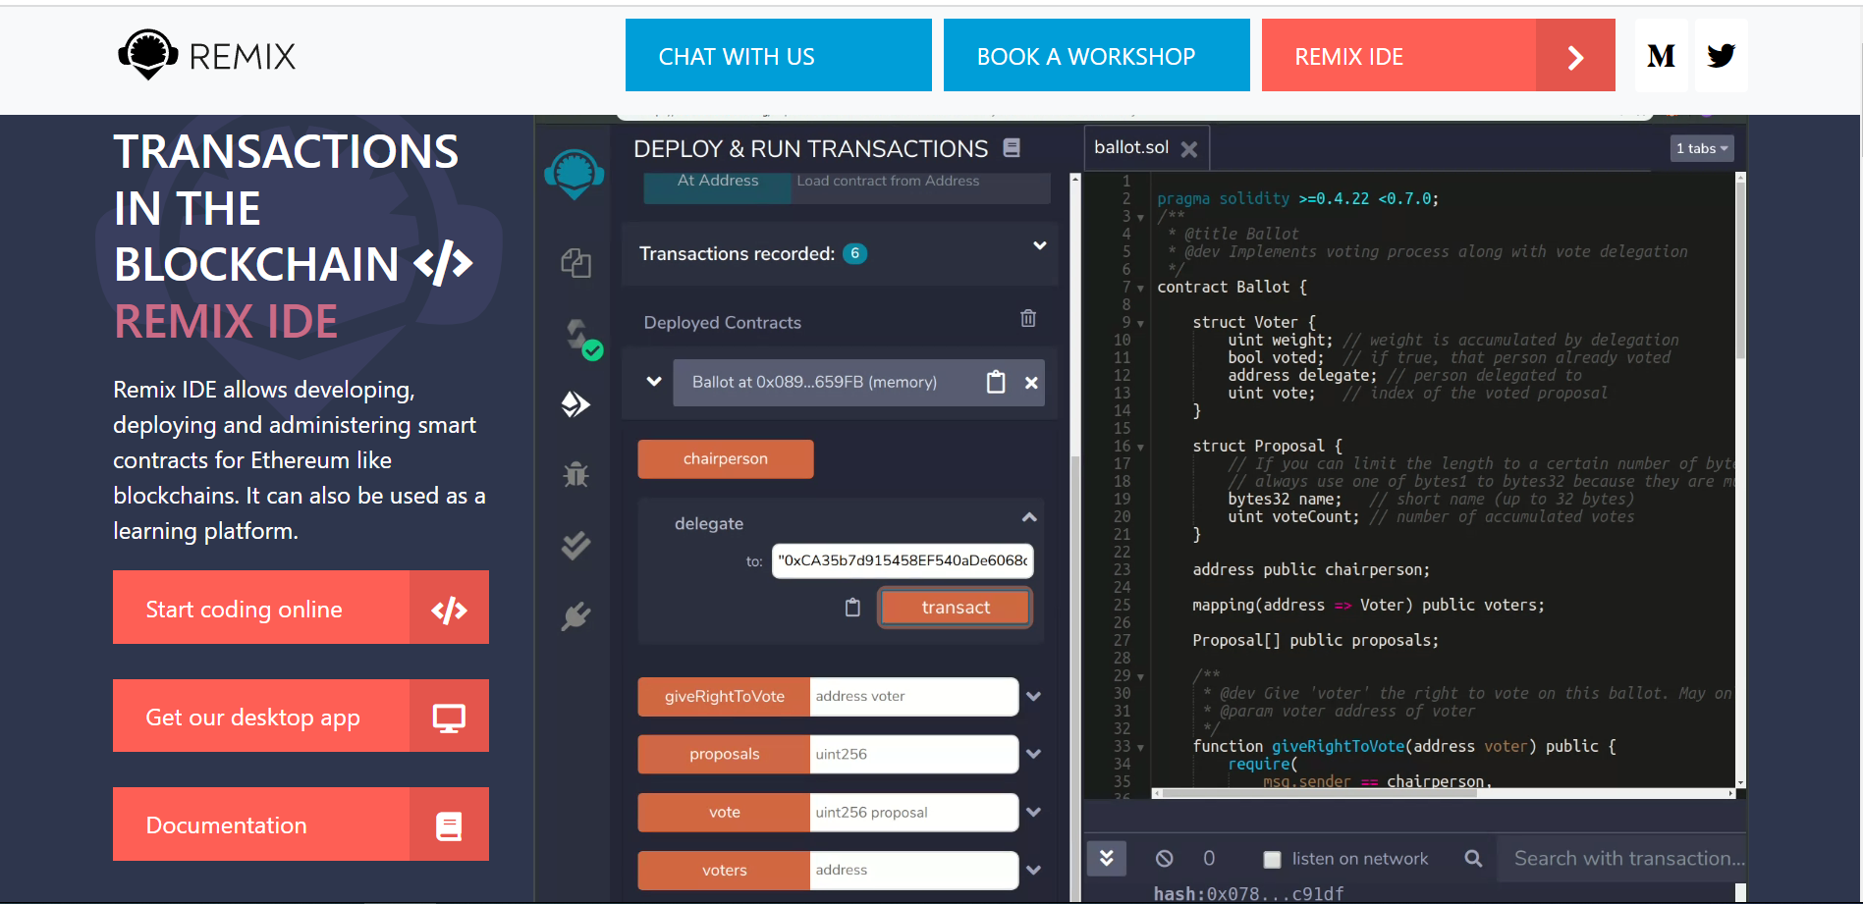Click the transact button

tap(956, 608)
